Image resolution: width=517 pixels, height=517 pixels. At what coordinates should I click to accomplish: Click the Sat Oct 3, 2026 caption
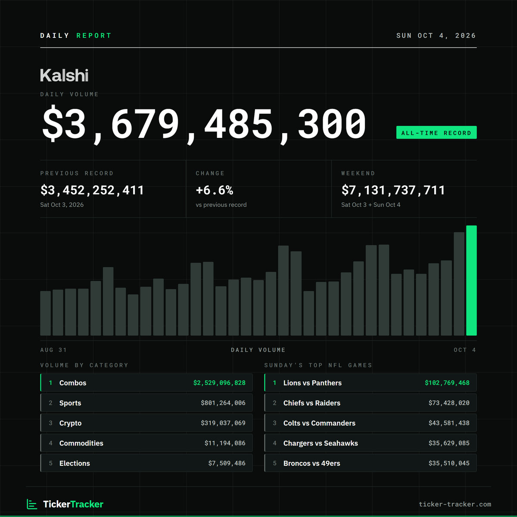[62, 205]
